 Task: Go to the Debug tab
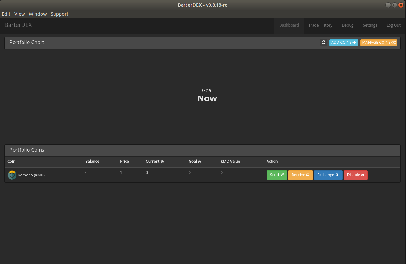coord(348,25)
